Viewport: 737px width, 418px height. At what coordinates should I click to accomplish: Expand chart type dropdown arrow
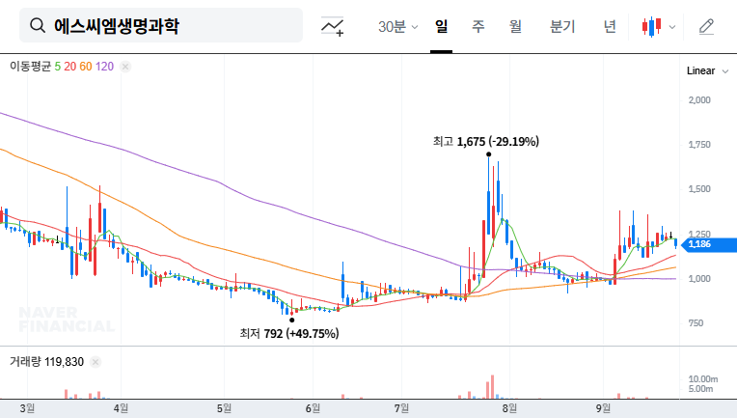pos(672,27)
